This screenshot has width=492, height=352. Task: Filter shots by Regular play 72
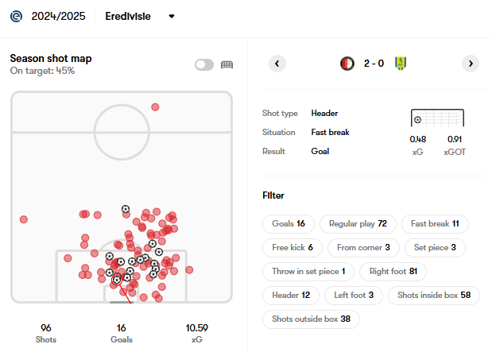[358, 223]
